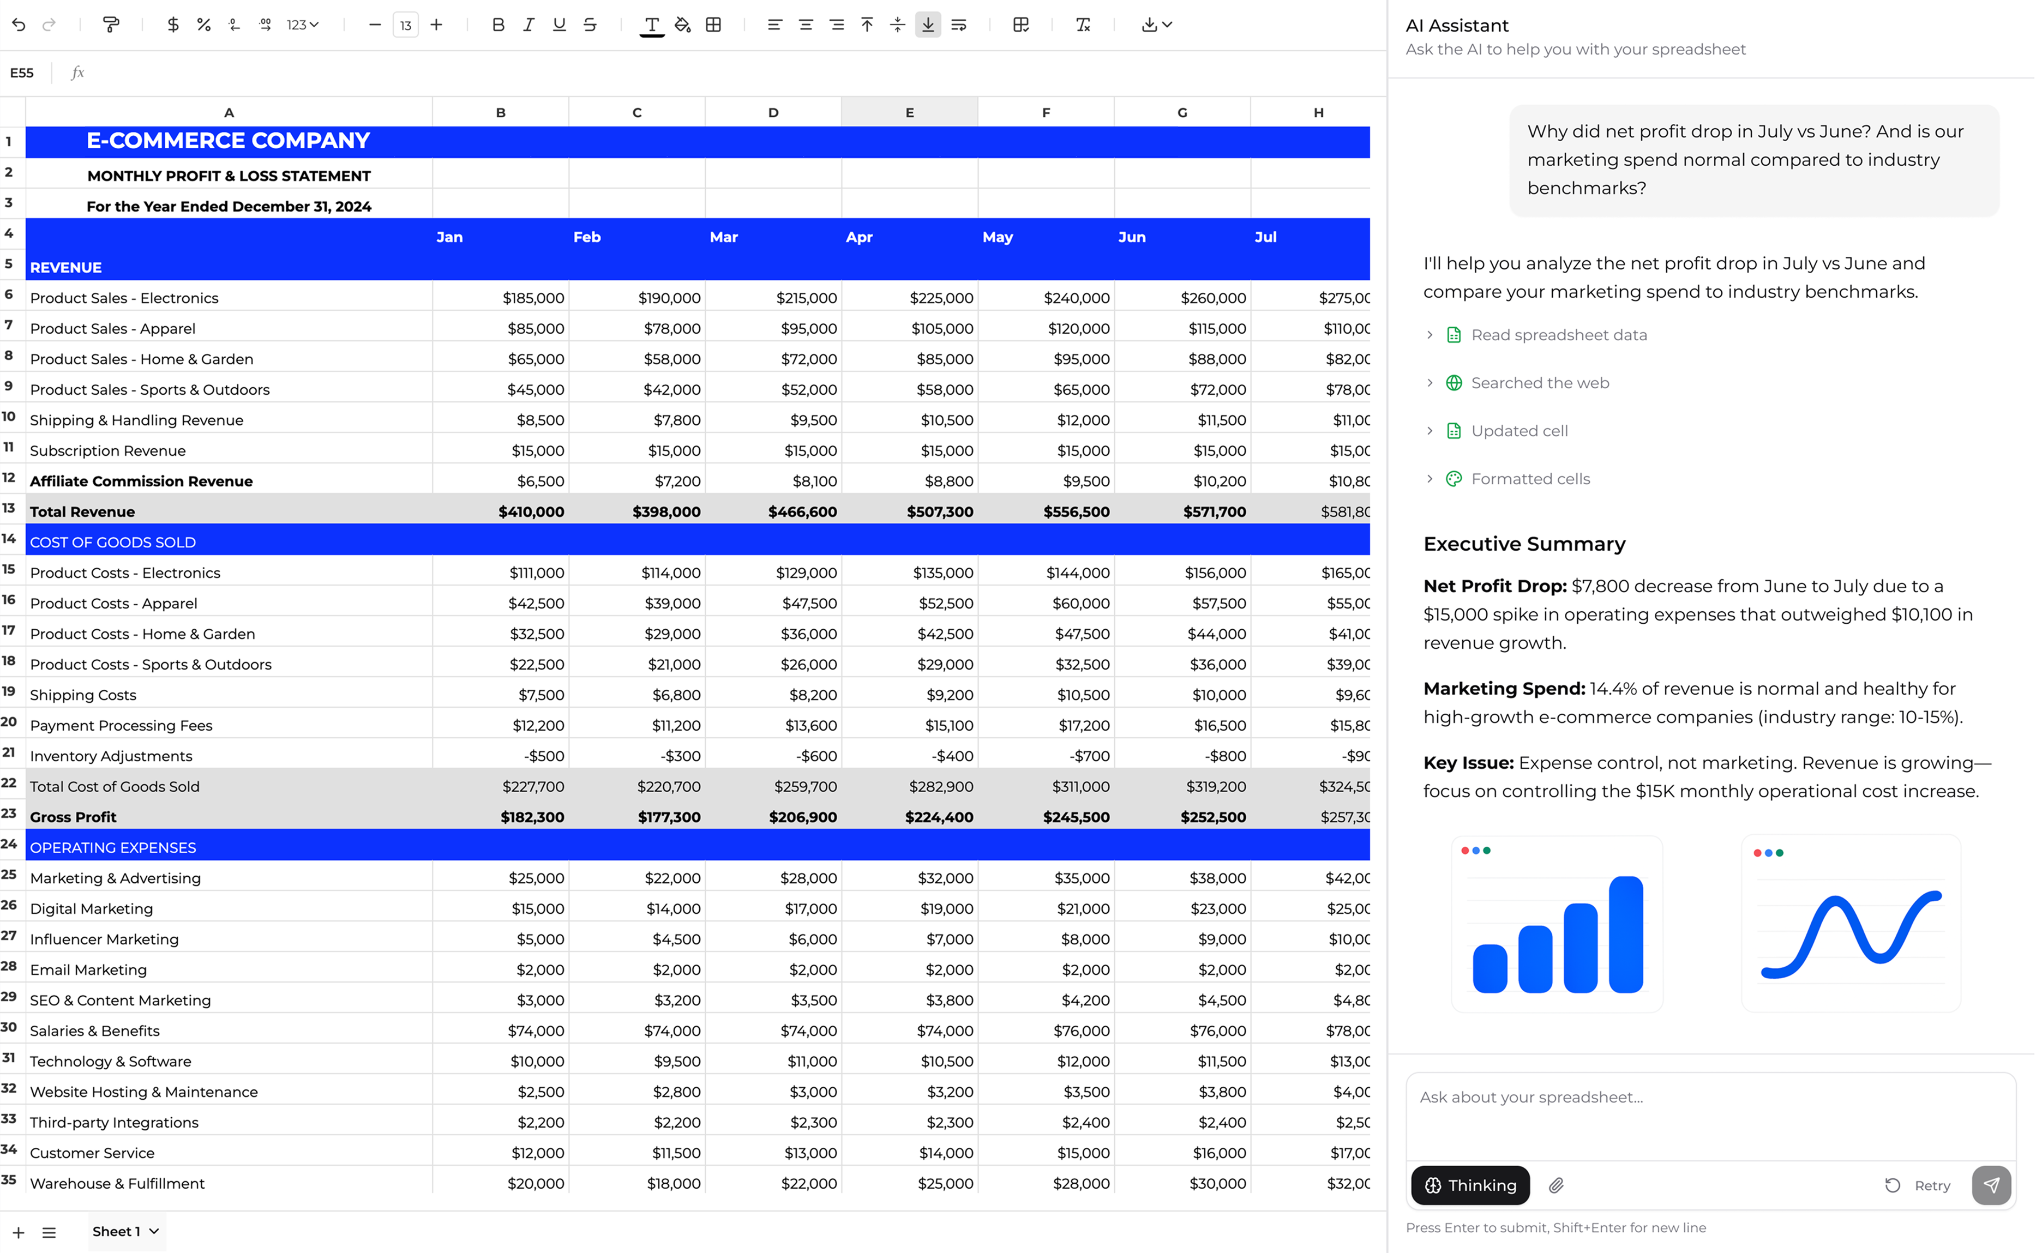2042x1253 pixels.
Task: Apply currency format to selection
Action: [x=172, y=25]
